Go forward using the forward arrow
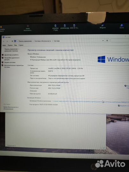Screen dimensions: 129x172 click(7, 41)
